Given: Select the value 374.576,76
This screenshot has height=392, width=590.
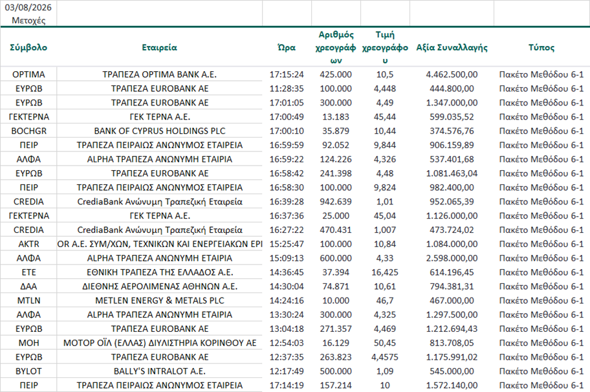Looking at the screenshot, I should [452, 131].
